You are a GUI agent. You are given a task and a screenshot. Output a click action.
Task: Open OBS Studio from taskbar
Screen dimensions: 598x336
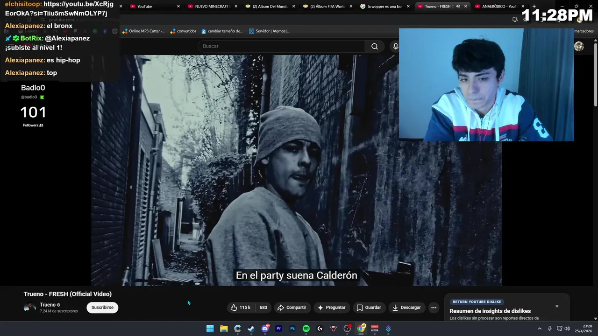pyautogui.click(x=347, y=329)
